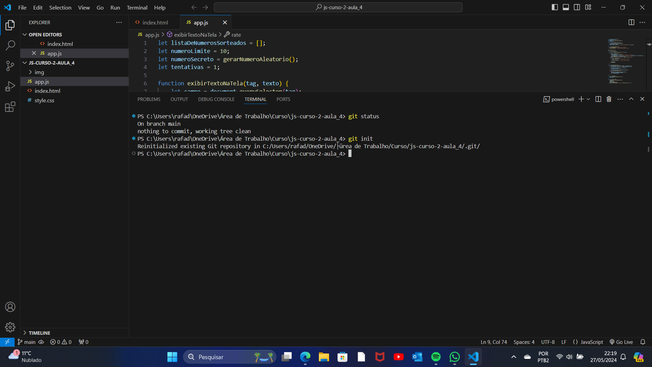Checkout branch main in status bar
The height and width of the screenshot is (367, 652).
(26, 342)
